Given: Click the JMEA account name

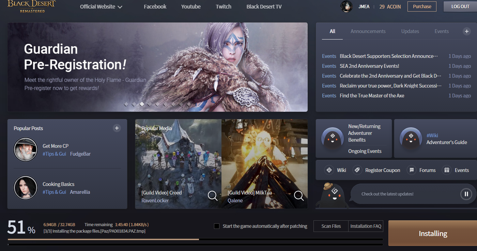Looking at the screenshot, I should click(364, 7).
